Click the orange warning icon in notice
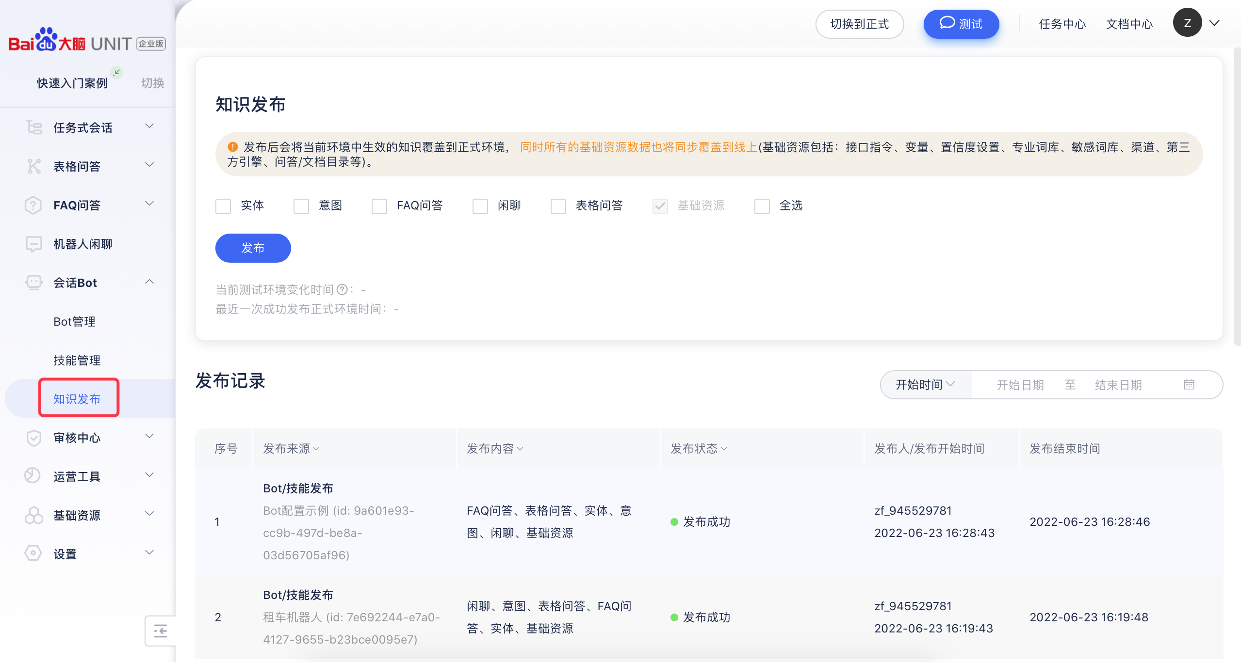Screen dimensions: 1241x662 click(x=233, y=147)
